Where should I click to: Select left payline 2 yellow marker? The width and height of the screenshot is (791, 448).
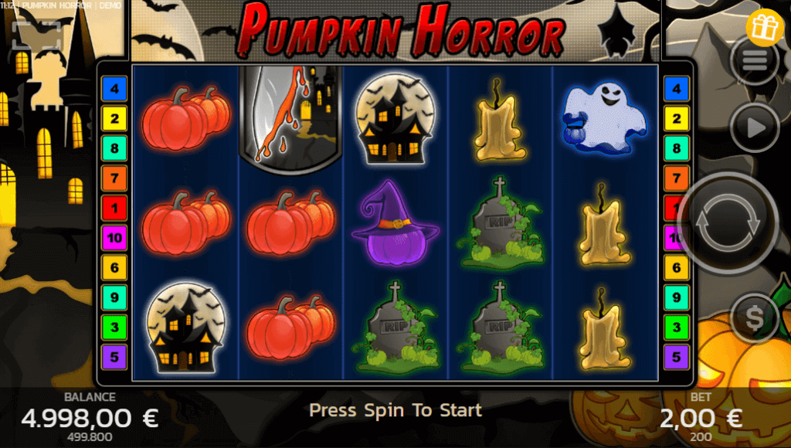click(114, 118)
